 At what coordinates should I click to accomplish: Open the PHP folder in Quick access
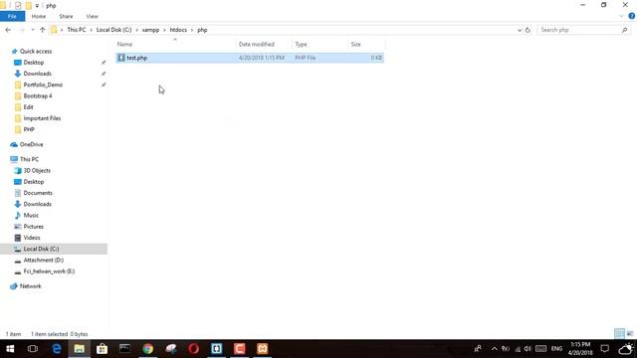coord(29,129)
